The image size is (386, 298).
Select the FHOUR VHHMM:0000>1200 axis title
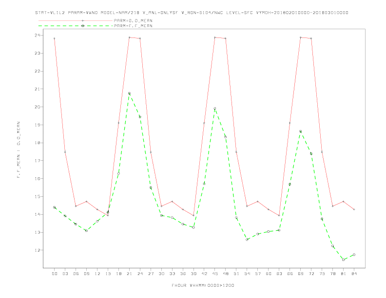(x=203, y=285)
